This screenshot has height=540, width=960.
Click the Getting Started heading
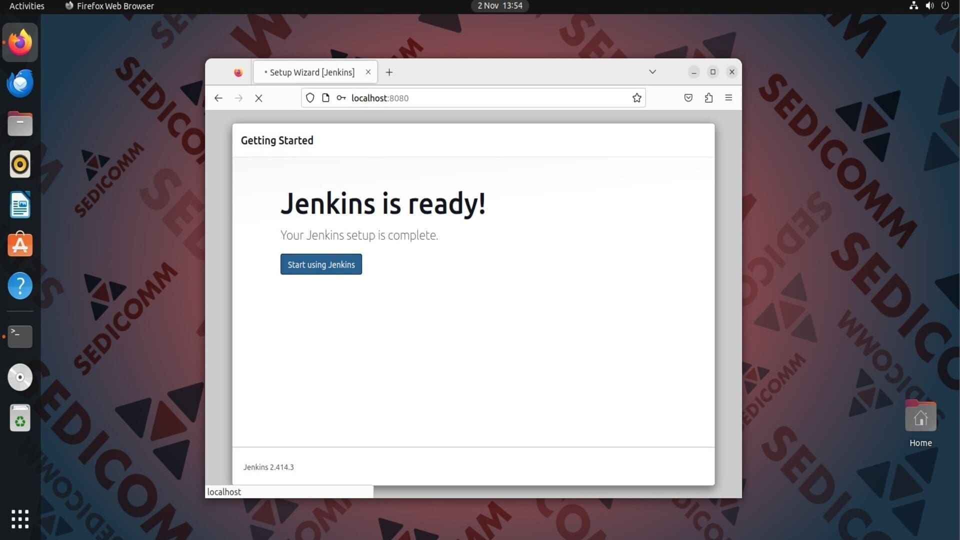tap(277, 140)
